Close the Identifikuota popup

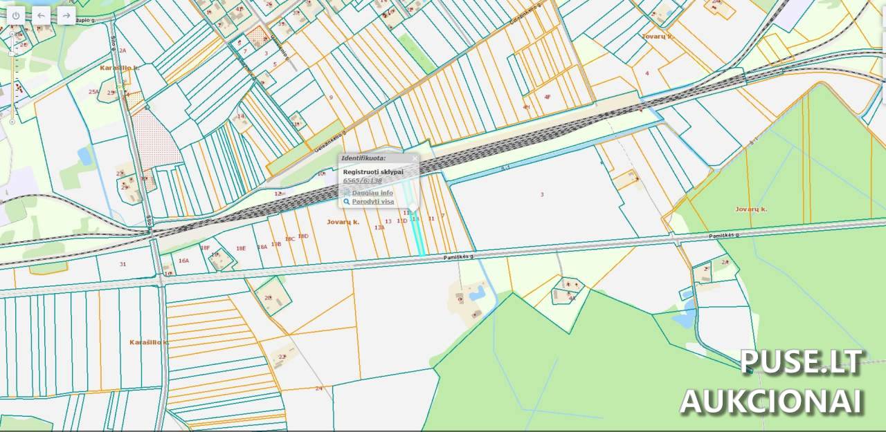coord(415,158)
